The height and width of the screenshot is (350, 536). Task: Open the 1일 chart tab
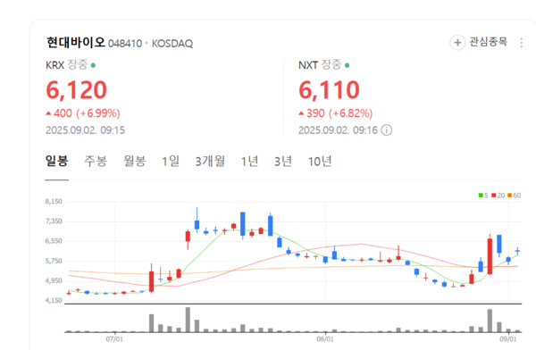[x=171, y=161]
